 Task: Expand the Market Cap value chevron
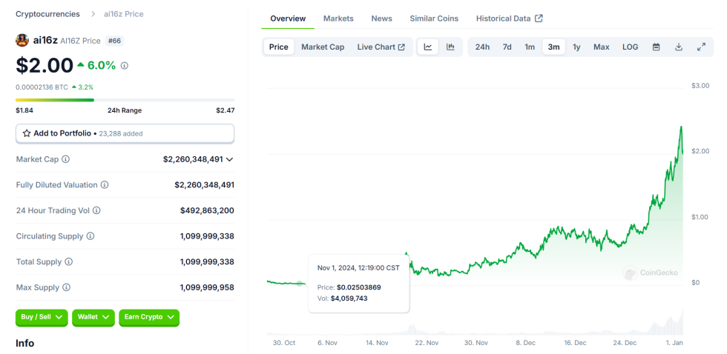(229, 159)
